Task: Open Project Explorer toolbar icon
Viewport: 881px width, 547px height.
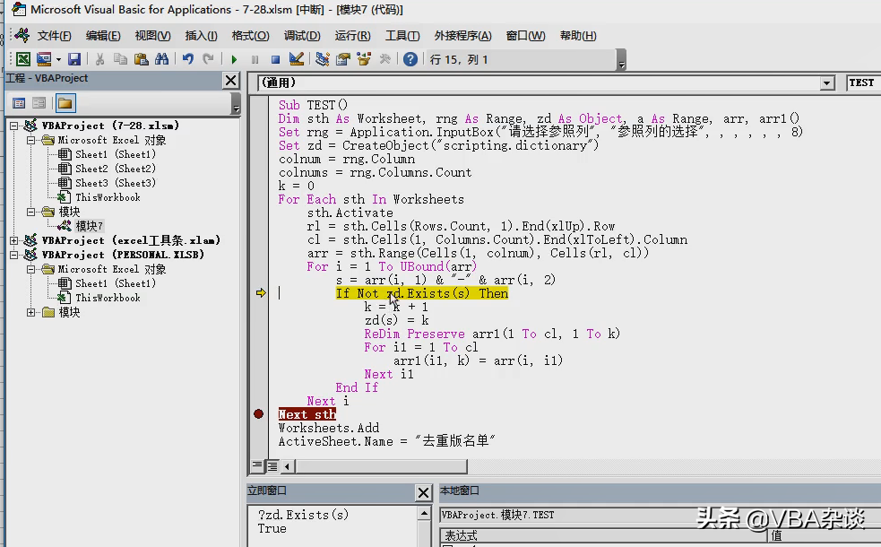Action: point(322,59)
